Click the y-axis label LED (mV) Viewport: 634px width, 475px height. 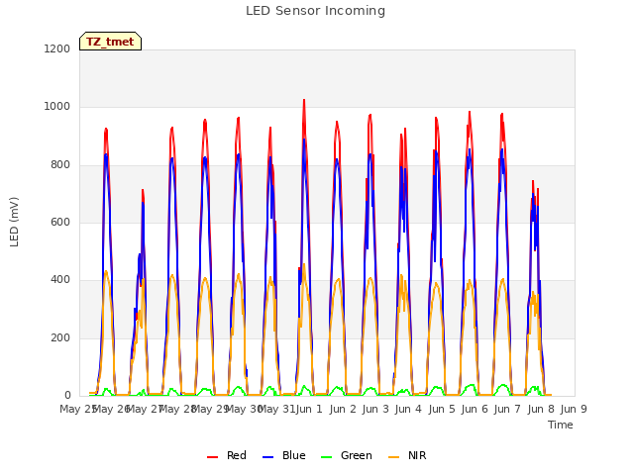tap(14, 222)
